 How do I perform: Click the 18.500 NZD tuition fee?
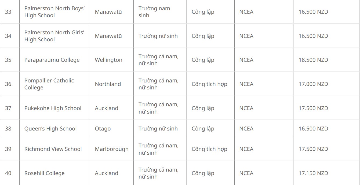click(313, 60)
